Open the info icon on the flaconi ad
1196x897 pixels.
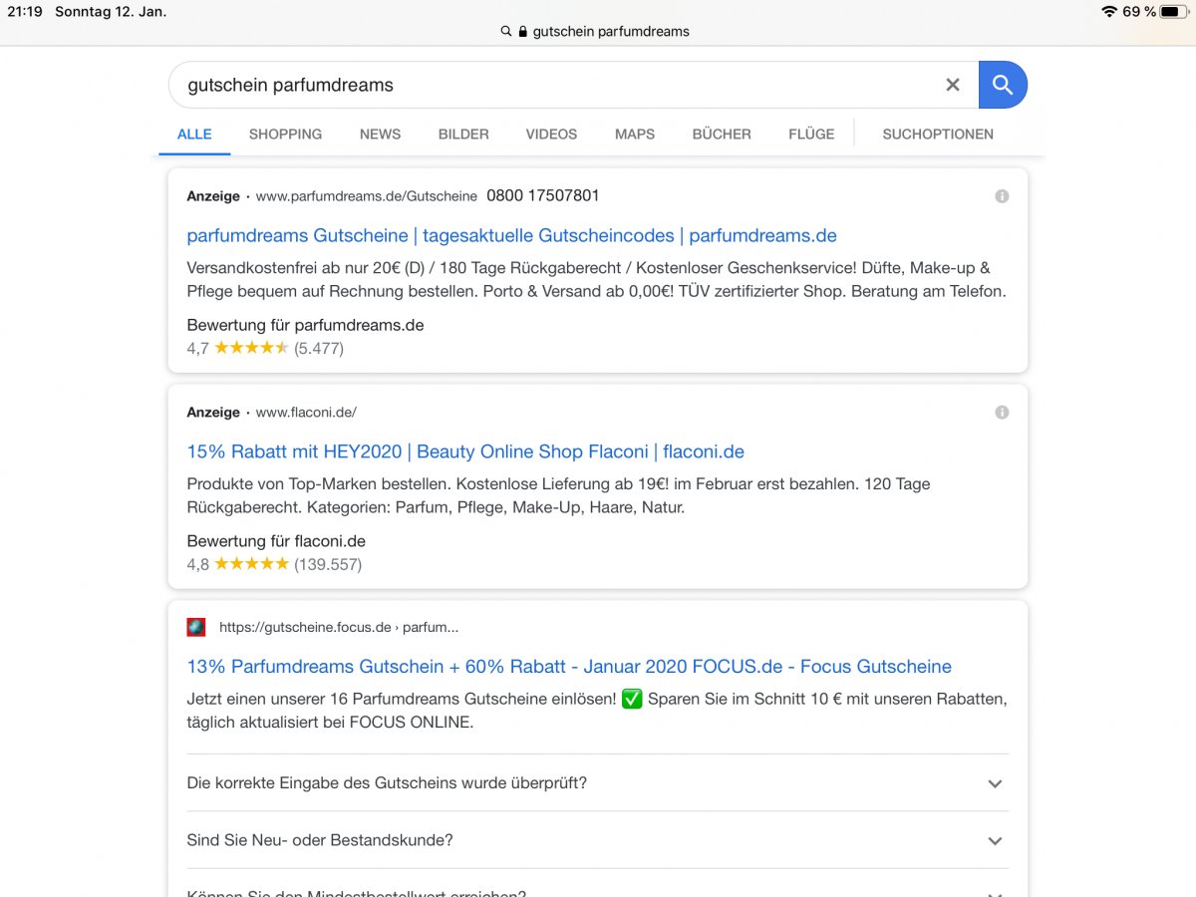(x=1002, y=413)
